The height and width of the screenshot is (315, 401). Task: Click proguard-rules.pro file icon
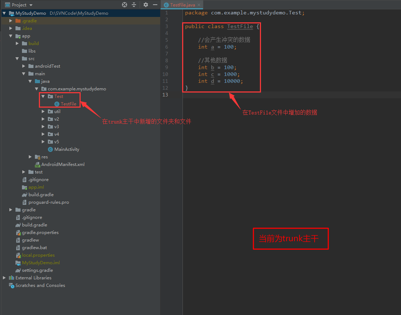point(24,202)
